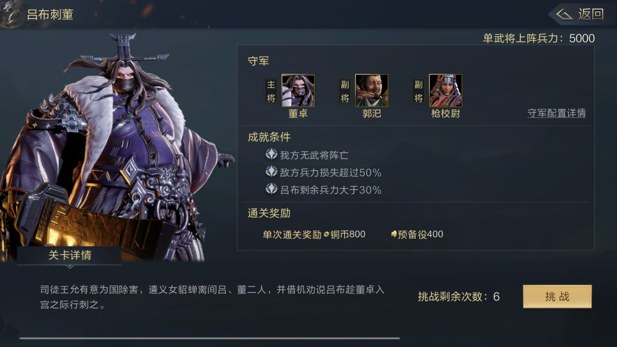Click the 副将 badge next to 枪校尉
This screenshot has height=347, width=617.
tap(418, 91)
